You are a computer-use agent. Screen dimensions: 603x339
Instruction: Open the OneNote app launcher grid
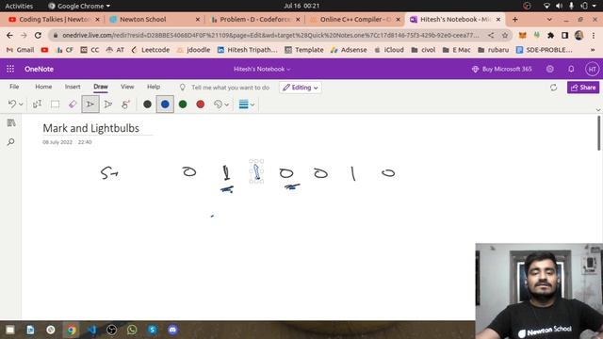pos(10,69)
